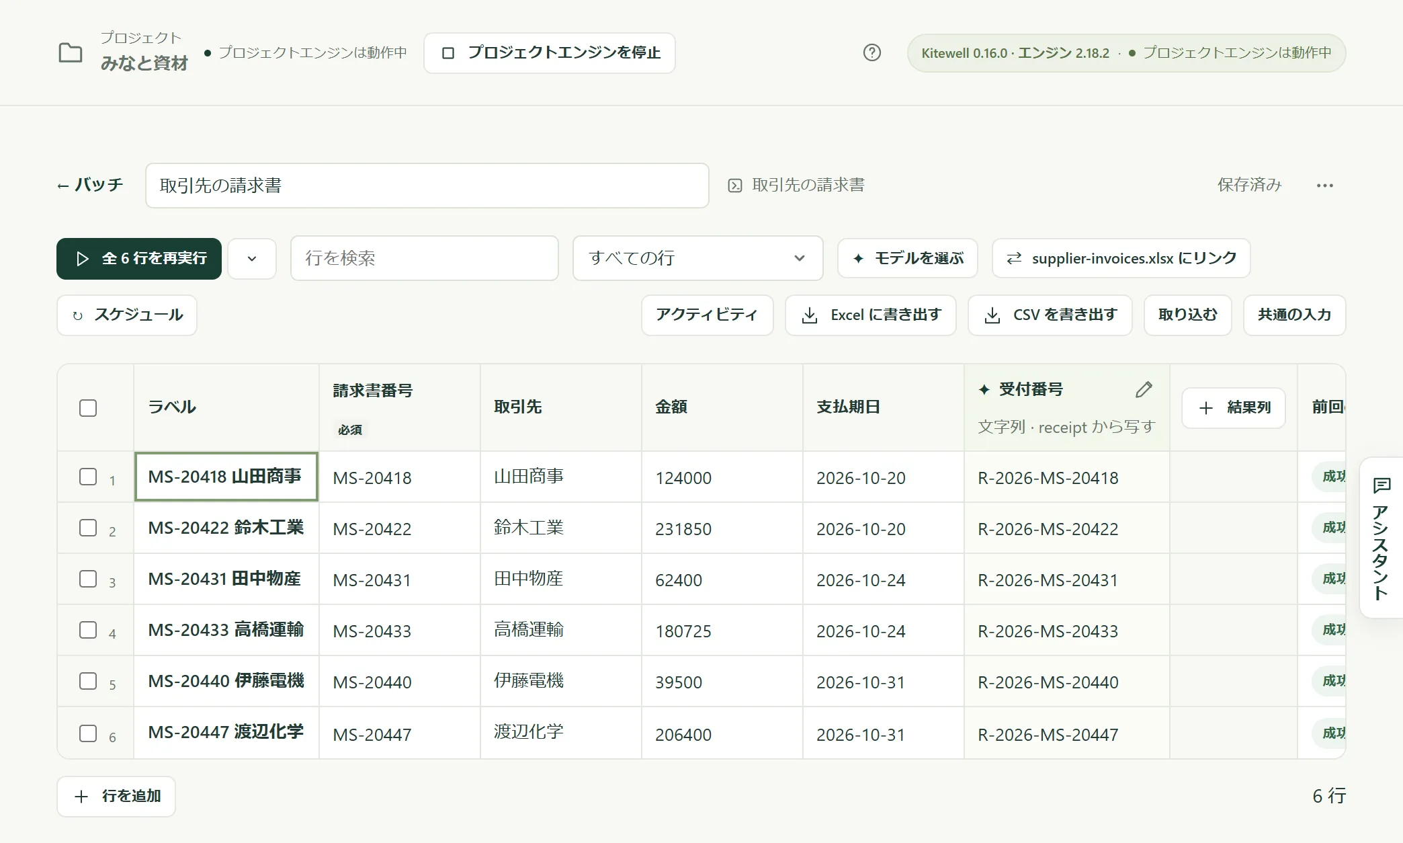Screen dimensions: 1403x843
Task: Click the project folder icon
Action: pos(71,52)
